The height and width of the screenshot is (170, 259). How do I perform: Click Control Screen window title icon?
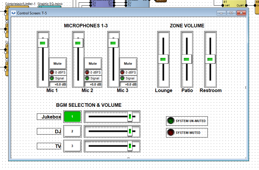click(x=13, y=13)
